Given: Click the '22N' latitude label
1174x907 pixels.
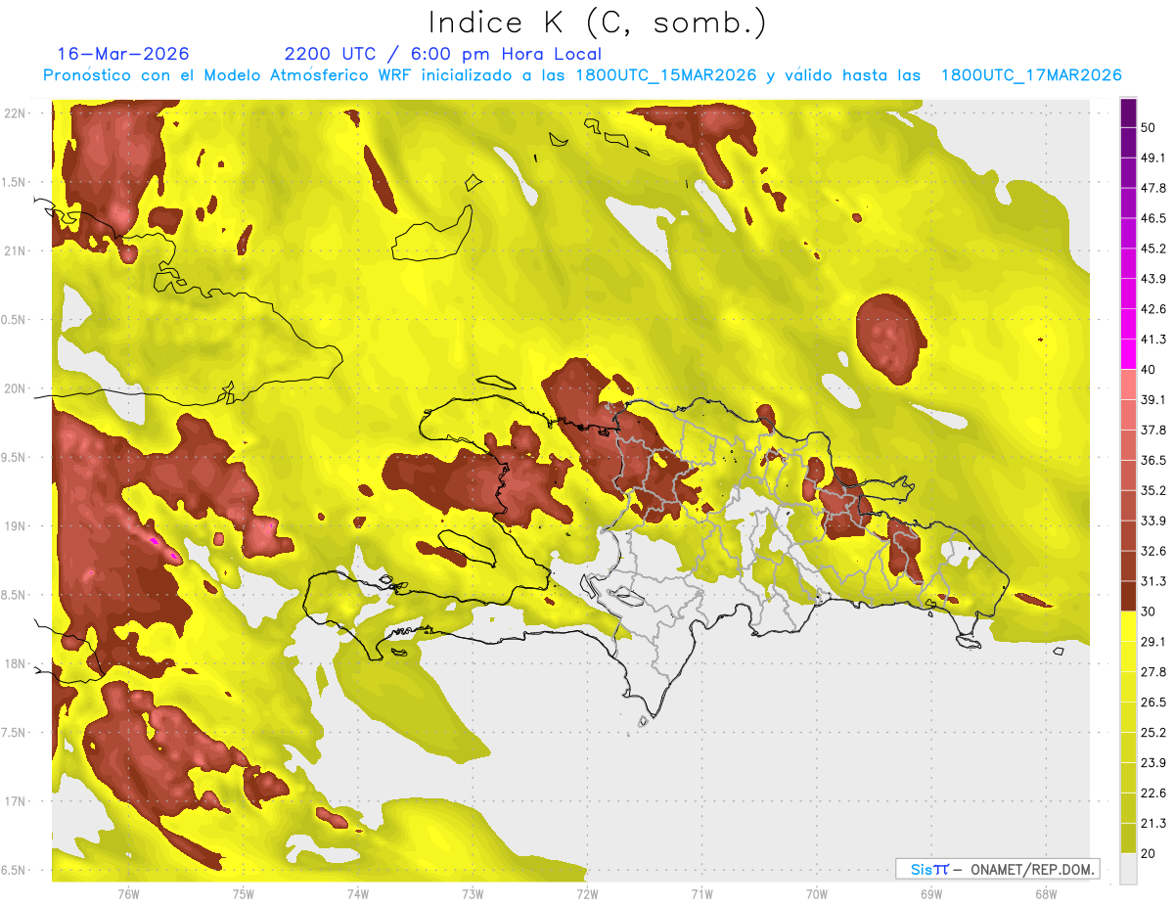Looking at the screenshot, I should 15,113.
